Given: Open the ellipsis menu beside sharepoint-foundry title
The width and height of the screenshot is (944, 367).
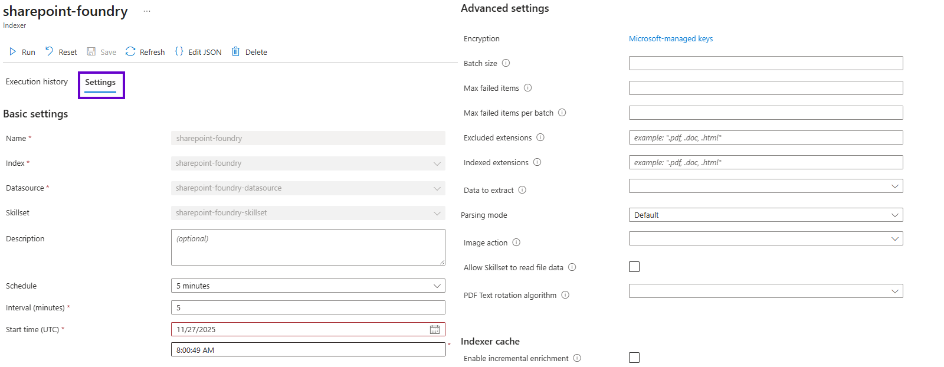Looking at the screenshot, I should [x=147, y=11].
